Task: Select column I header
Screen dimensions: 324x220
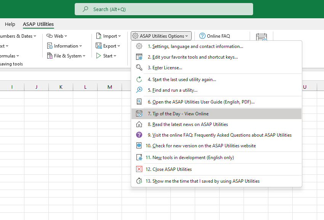Action: pyautogui.click(x=12, y=87)
